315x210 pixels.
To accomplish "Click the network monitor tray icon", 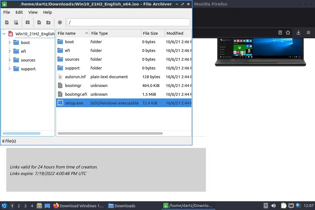I will (291, 206).
